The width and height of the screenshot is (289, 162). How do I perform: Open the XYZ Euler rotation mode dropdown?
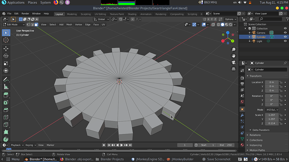(x=272, y=110)
